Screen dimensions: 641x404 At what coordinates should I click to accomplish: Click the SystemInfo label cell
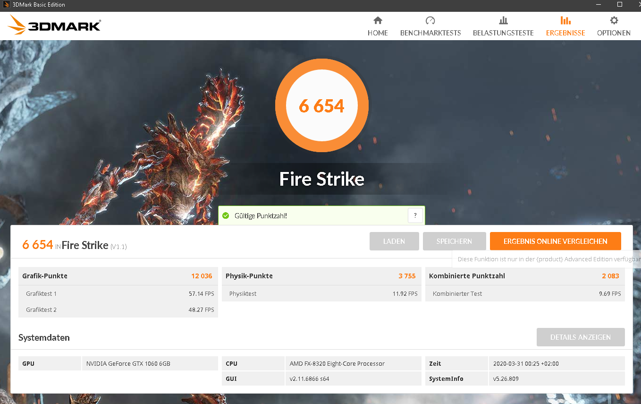457,378
